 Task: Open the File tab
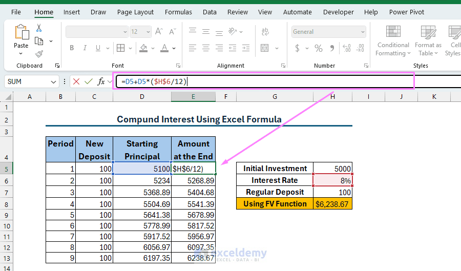(16, 12)
